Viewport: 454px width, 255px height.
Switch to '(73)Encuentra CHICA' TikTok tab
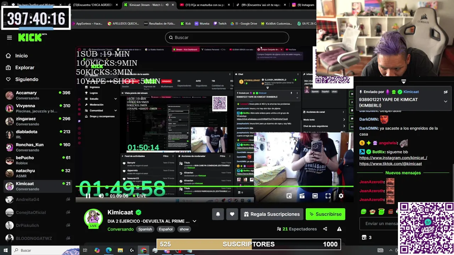92,5
